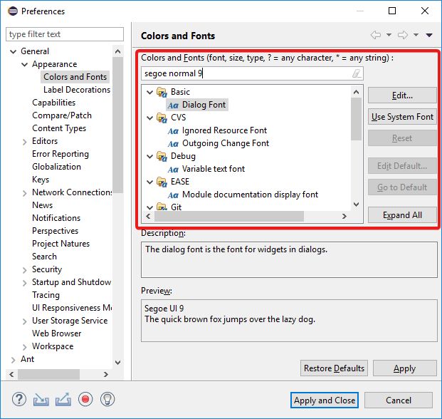The width and height of the screenshot is (442, 419).
Task: Select Web Browser preference page
Action: (x=57, y=333)
